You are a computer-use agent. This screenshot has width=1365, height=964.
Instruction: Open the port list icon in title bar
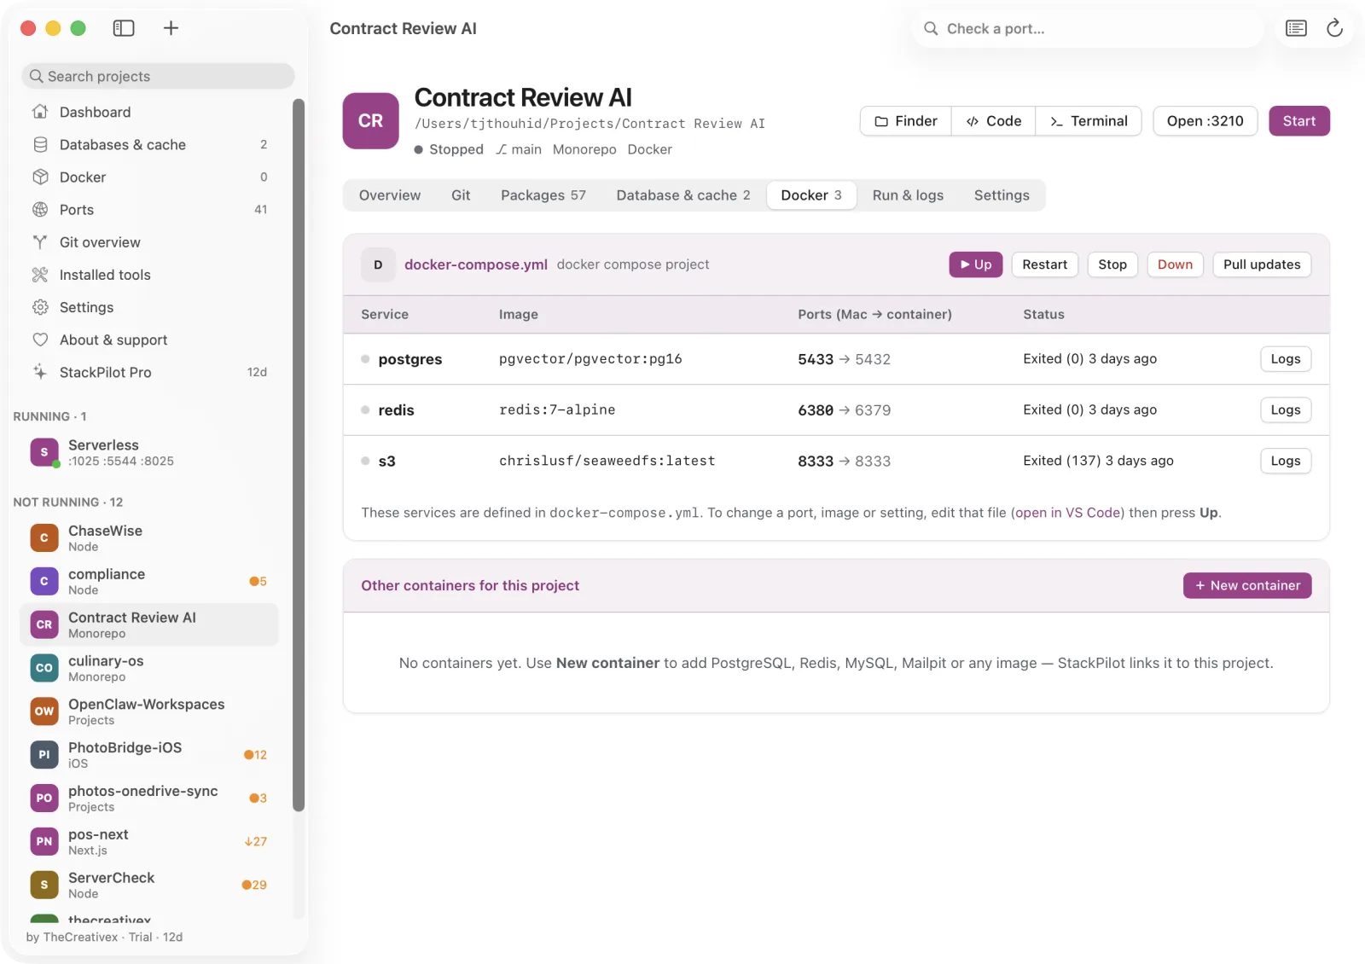pyautogui.click(x=1296, y=28)
